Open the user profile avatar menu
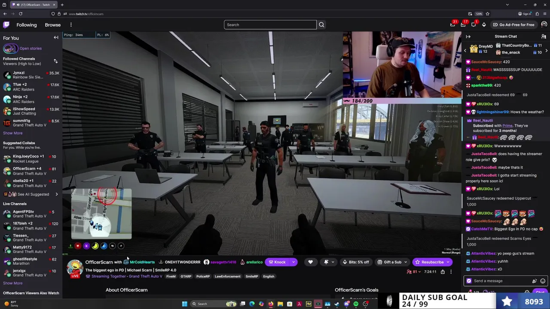The height and width of the screenshot is (309, 550). [544, 24]
